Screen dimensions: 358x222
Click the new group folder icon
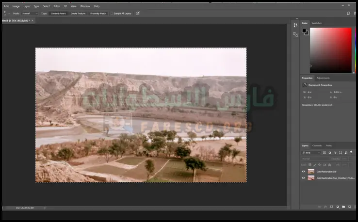pos(343,206)
